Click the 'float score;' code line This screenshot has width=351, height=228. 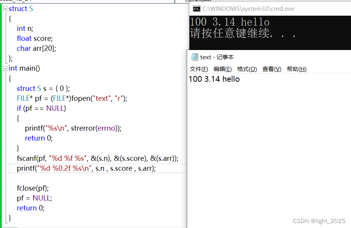[35, 39]
